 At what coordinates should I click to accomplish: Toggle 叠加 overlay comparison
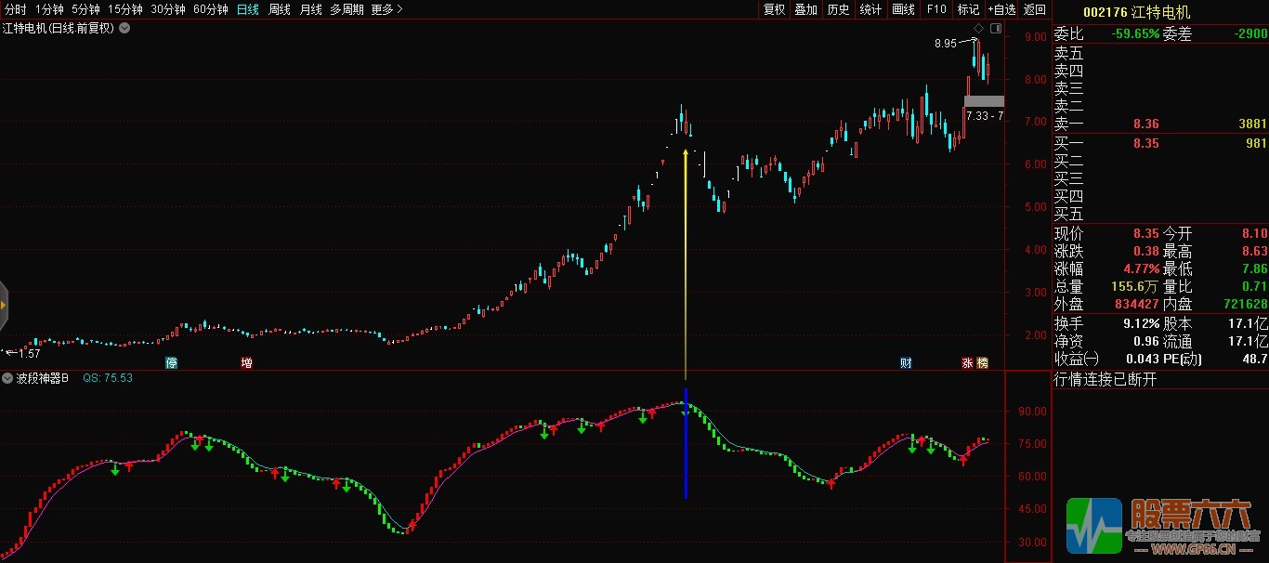[805, 9]
